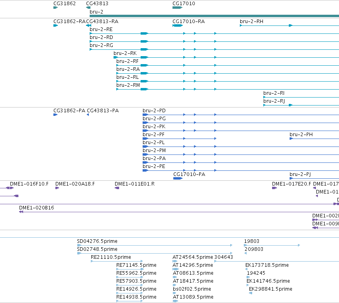339x303 pixels.
Task: Select the bru-2-PK protein label
Action: (x=154, y=127)
